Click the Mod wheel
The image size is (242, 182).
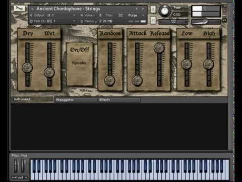pyautogui.click(x=23, y=166)
